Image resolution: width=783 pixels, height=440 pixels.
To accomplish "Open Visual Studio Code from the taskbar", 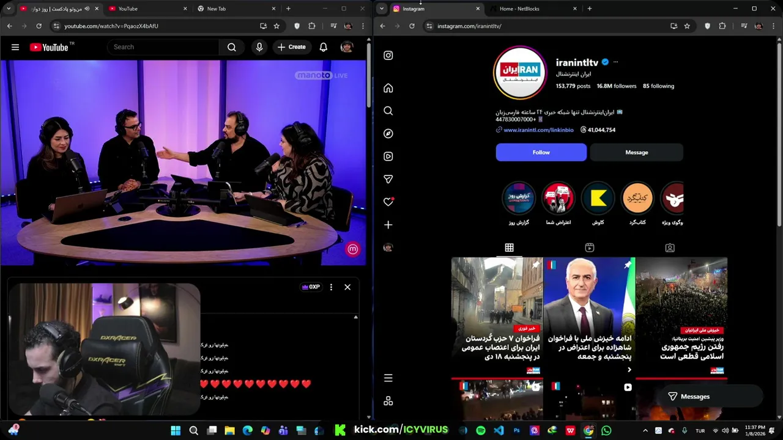I will 499,431.
